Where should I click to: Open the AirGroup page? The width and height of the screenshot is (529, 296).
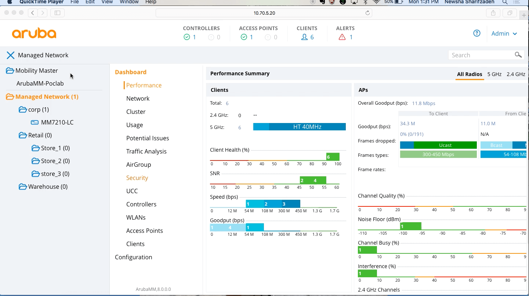[138, 165]
